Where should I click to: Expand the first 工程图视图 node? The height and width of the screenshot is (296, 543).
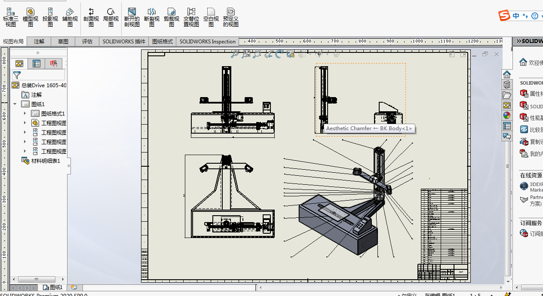coord(25,123)
